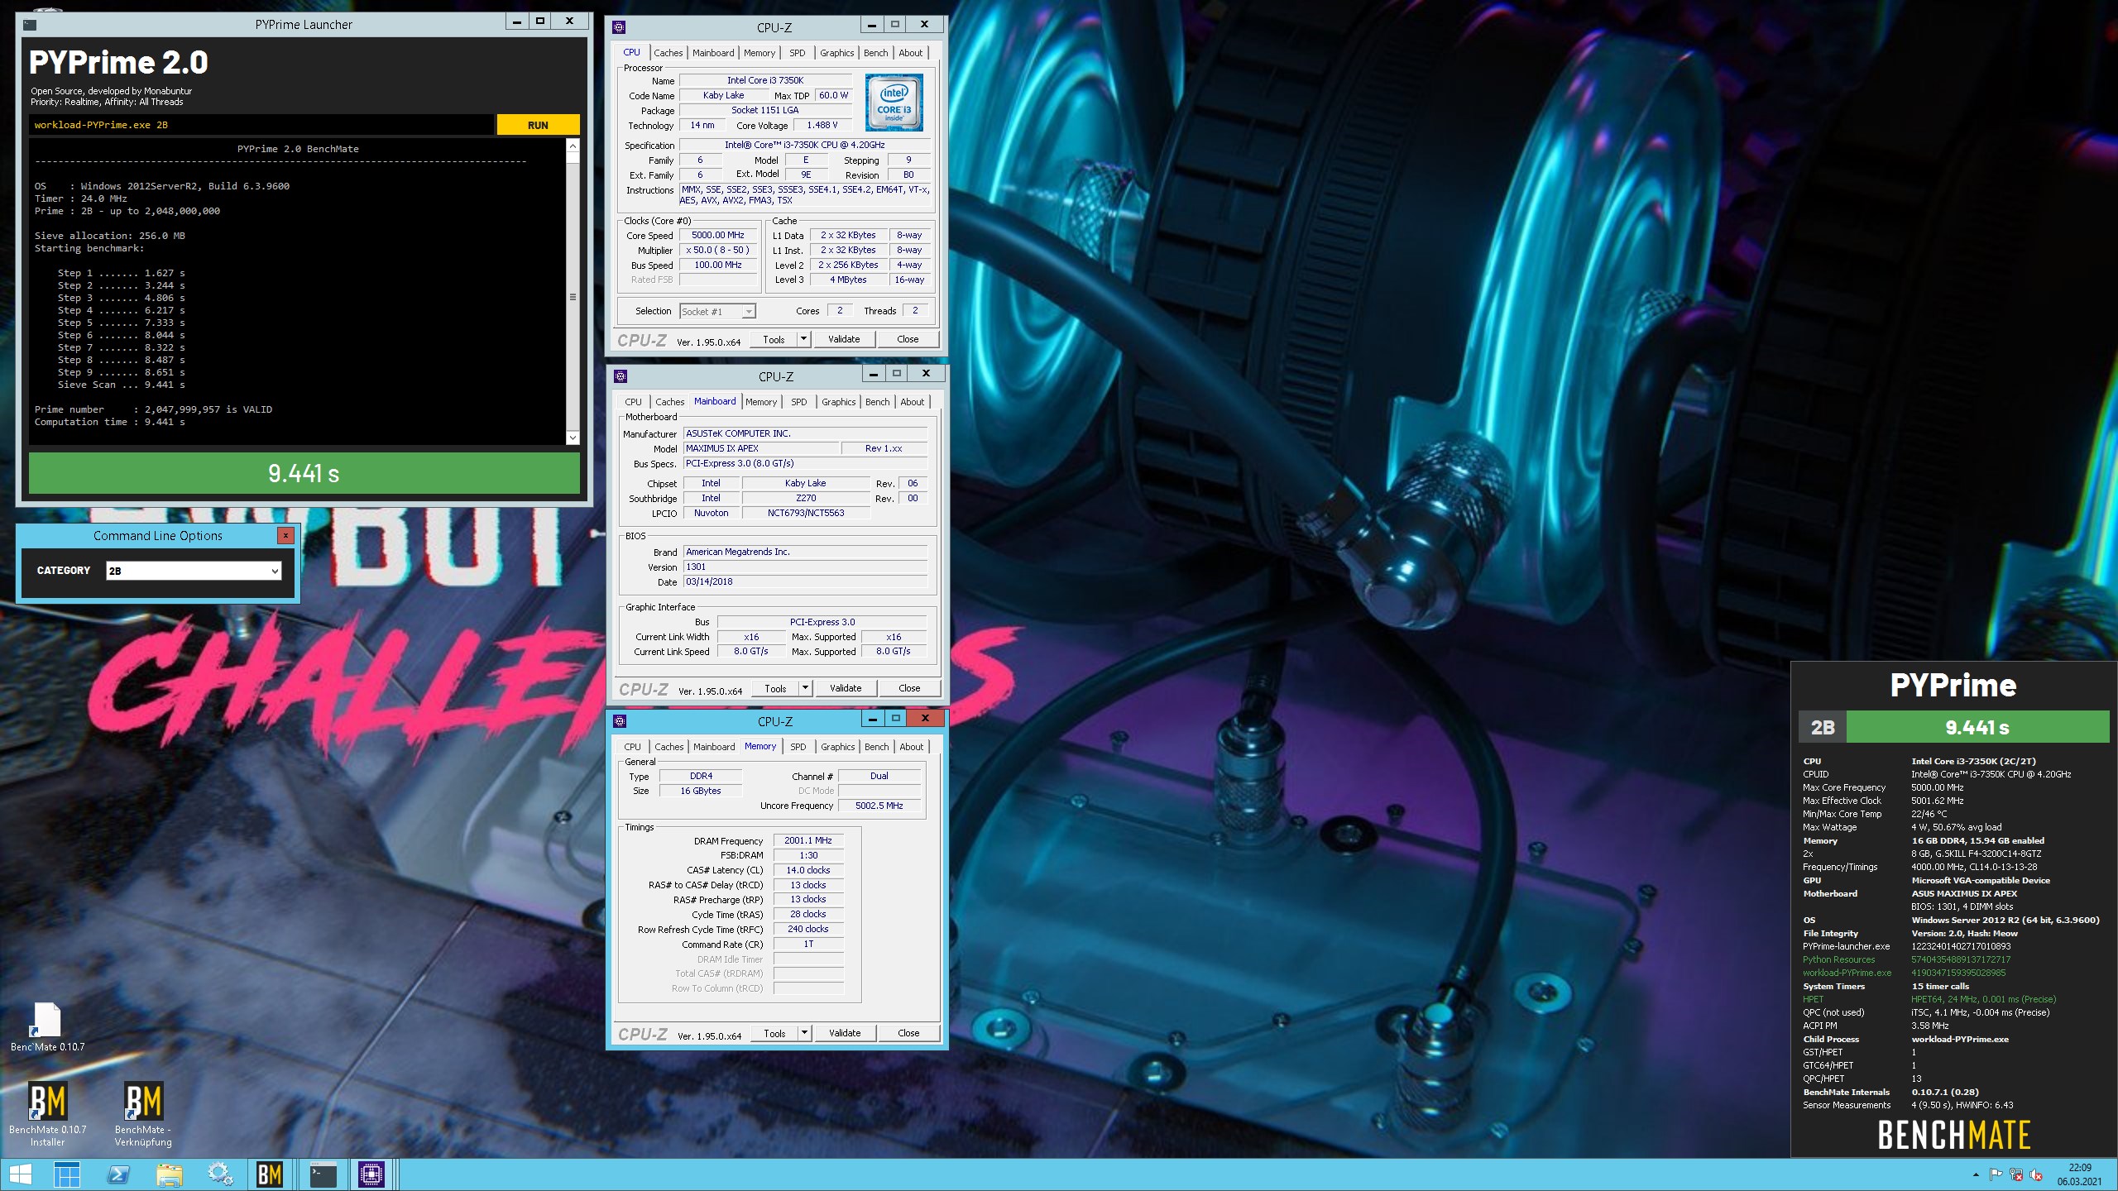Show hidden tray icons arrow
This screenshot has height=1191, width=2118.
(x=1976, y=1174)
